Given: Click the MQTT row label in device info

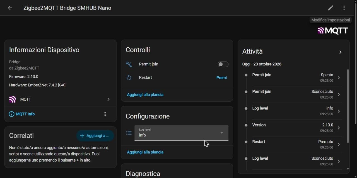Looking at the screenshot, I should click(26, 99).
